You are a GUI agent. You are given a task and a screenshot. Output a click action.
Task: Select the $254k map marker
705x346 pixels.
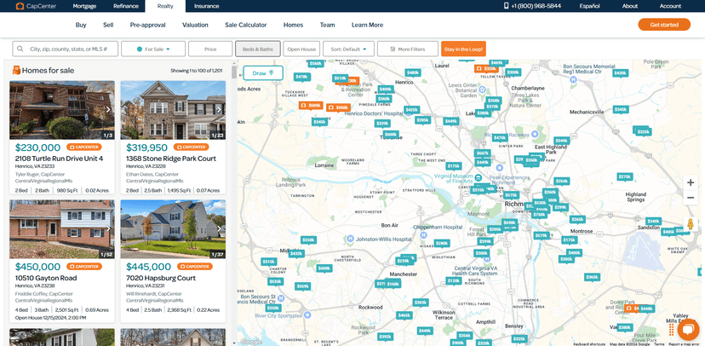(561, 181)
